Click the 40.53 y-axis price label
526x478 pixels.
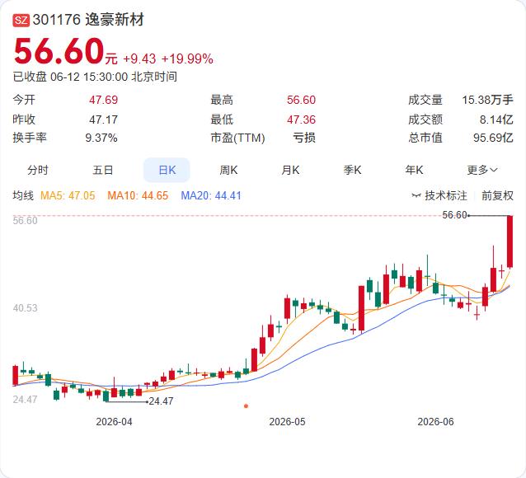pyautogui.click(x=26, y=308)
